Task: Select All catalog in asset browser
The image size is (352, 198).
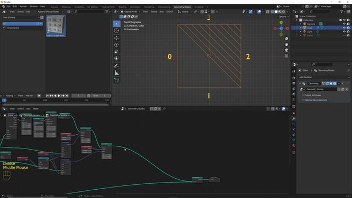Action: (x=23, y=24)
